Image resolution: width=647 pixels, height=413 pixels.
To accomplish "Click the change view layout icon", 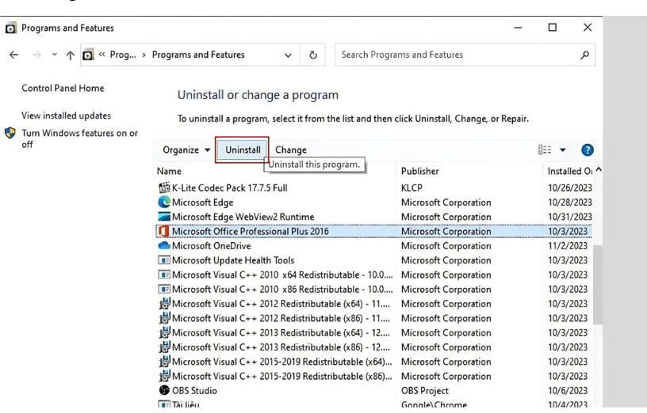I will point(545,150).
